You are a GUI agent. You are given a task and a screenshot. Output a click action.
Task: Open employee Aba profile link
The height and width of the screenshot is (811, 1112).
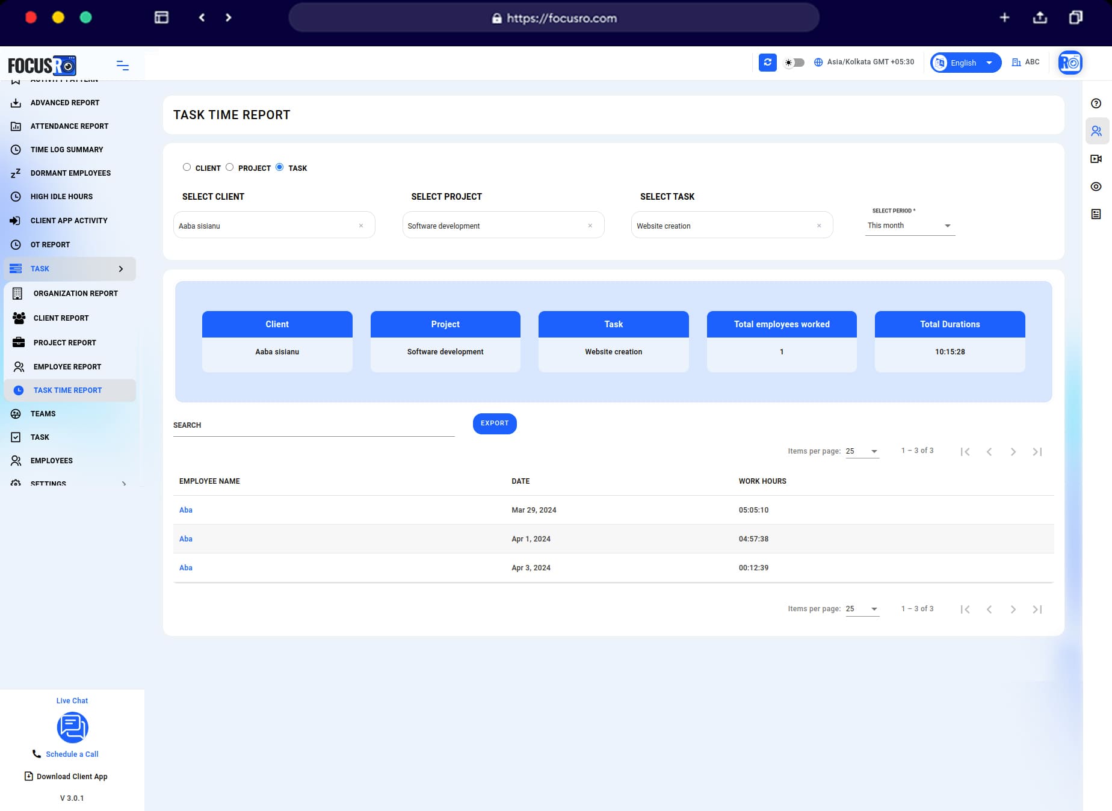click(x=185, y=510)
